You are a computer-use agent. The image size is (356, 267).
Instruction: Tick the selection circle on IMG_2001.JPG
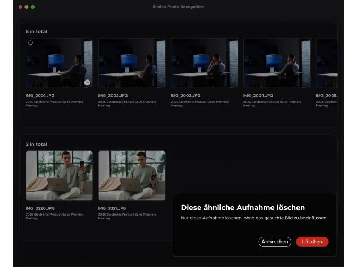pyautogui.click(x=31, y=43)
